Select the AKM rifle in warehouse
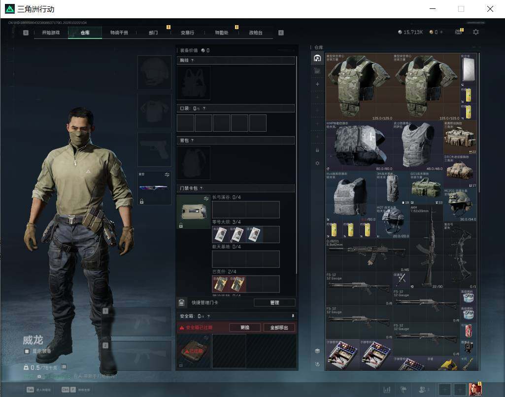This screenshot has height=397, width=505. coord(426,247)
